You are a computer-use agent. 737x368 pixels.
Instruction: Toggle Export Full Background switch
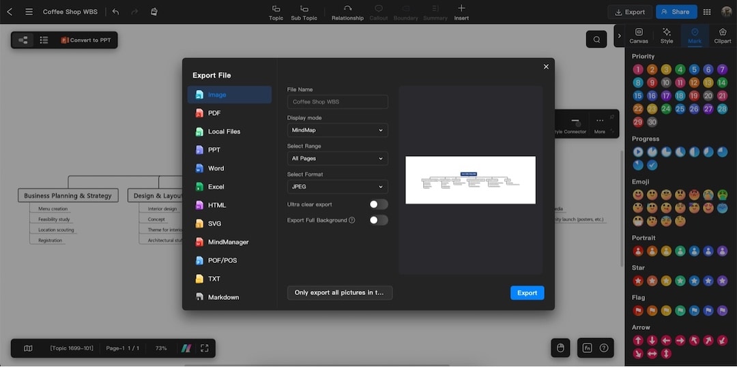[x=378, y=219]
